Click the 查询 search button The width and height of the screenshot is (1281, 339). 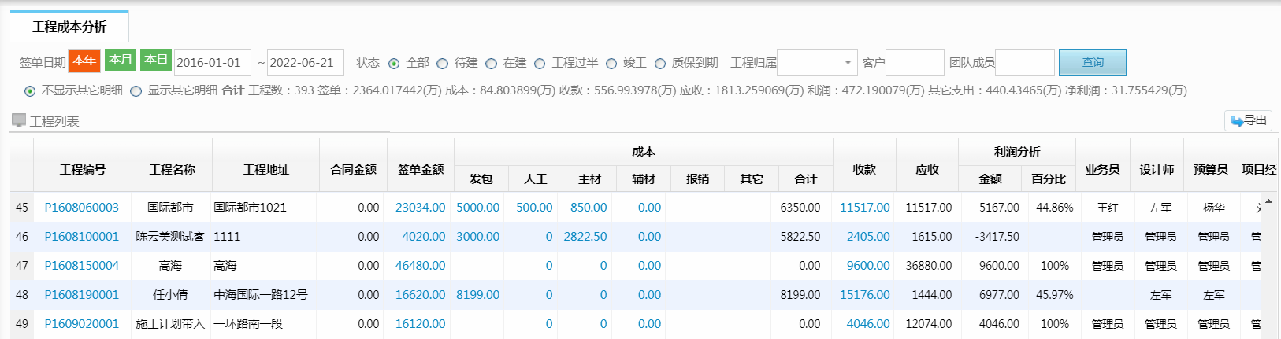point(1092,62)
